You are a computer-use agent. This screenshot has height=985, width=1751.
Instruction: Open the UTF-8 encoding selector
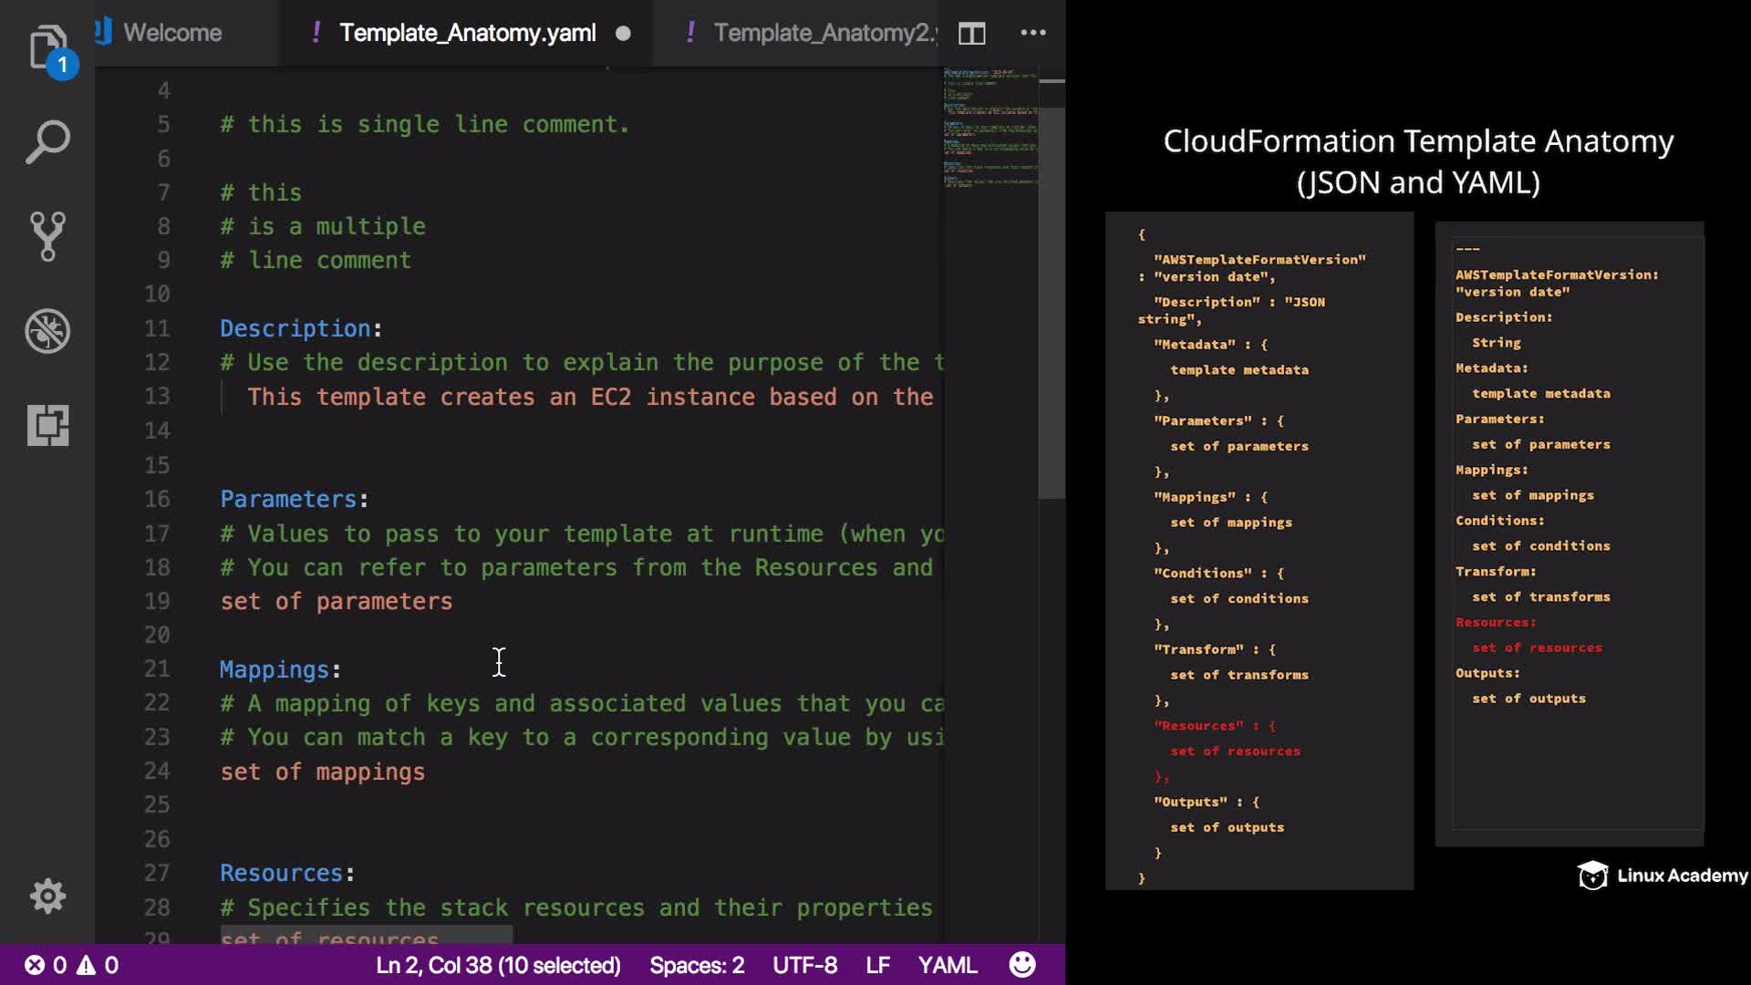804,965
